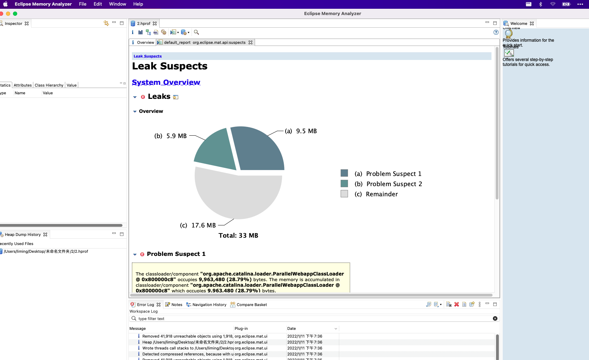
Task: Open the Histogram view icon
Action: (140, 32)
